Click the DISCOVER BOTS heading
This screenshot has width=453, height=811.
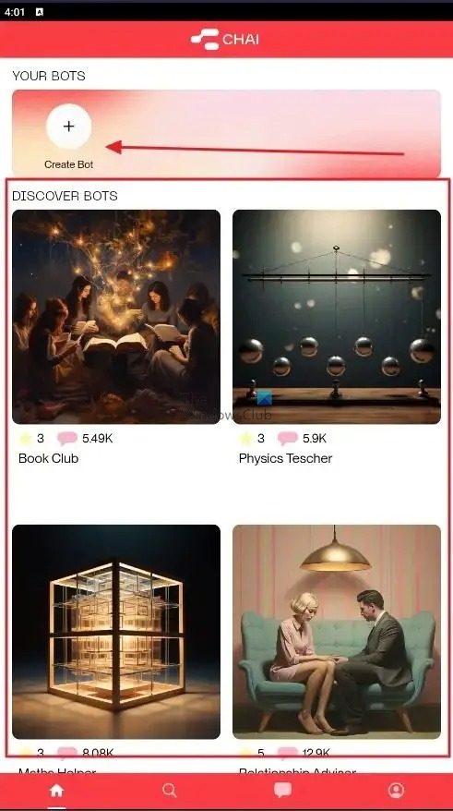[65, 196]
